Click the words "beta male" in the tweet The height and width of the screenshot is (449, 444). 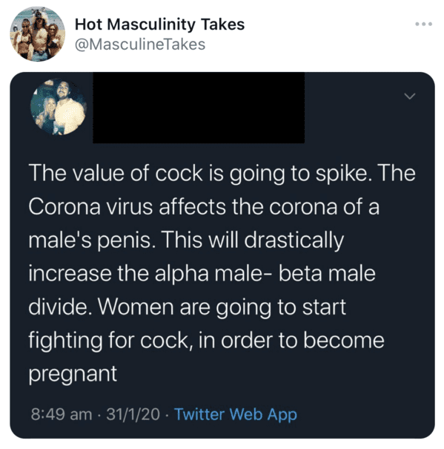327,274
